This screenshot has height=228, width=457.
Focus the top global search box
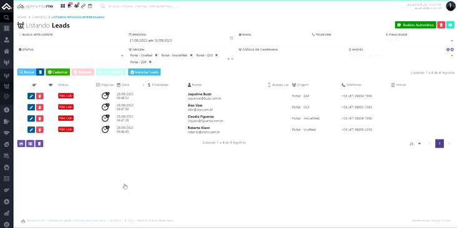pyautogui.click(x=141, y=6)
